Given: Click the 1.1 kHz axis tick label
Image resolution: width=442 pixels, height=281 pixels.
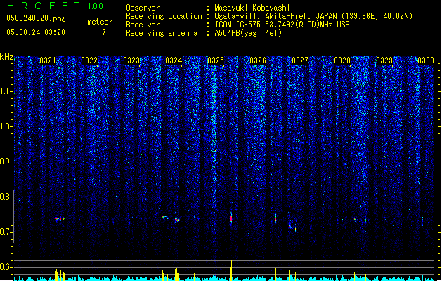Looking at the screenshot, I should (x=6, y=91).
